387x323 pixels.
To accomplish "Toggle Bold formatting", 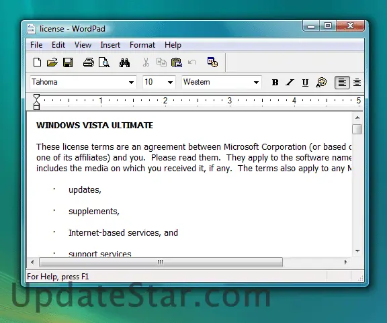I will coord(275,83).
